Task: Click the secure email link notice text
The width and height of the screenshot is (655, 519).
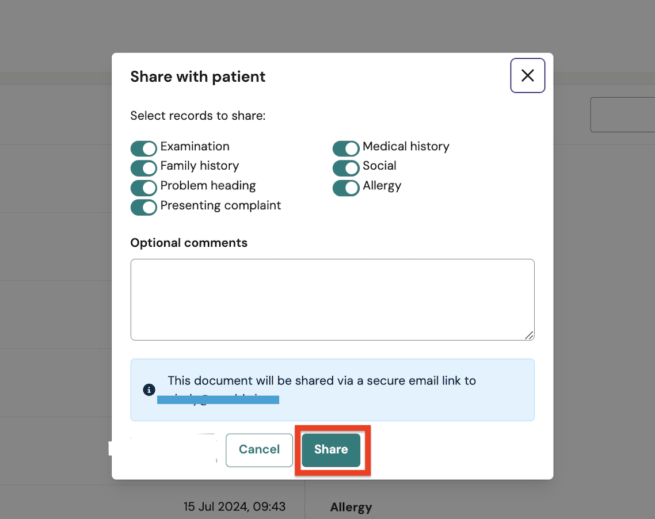Action: (322, 381)
